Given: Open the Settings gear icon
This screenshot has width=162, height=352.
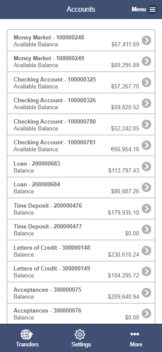Looking at the screenshot, I should click(x=80, y=335).
